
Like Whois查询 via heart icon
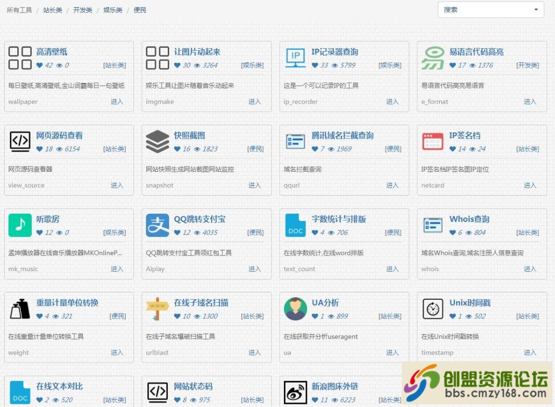click(x=452, y=233)
